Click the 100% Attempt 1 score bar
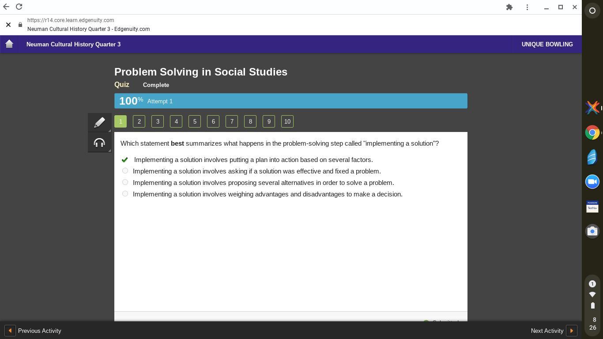Viewport: 603px width, 339px height. coord(291,101)
